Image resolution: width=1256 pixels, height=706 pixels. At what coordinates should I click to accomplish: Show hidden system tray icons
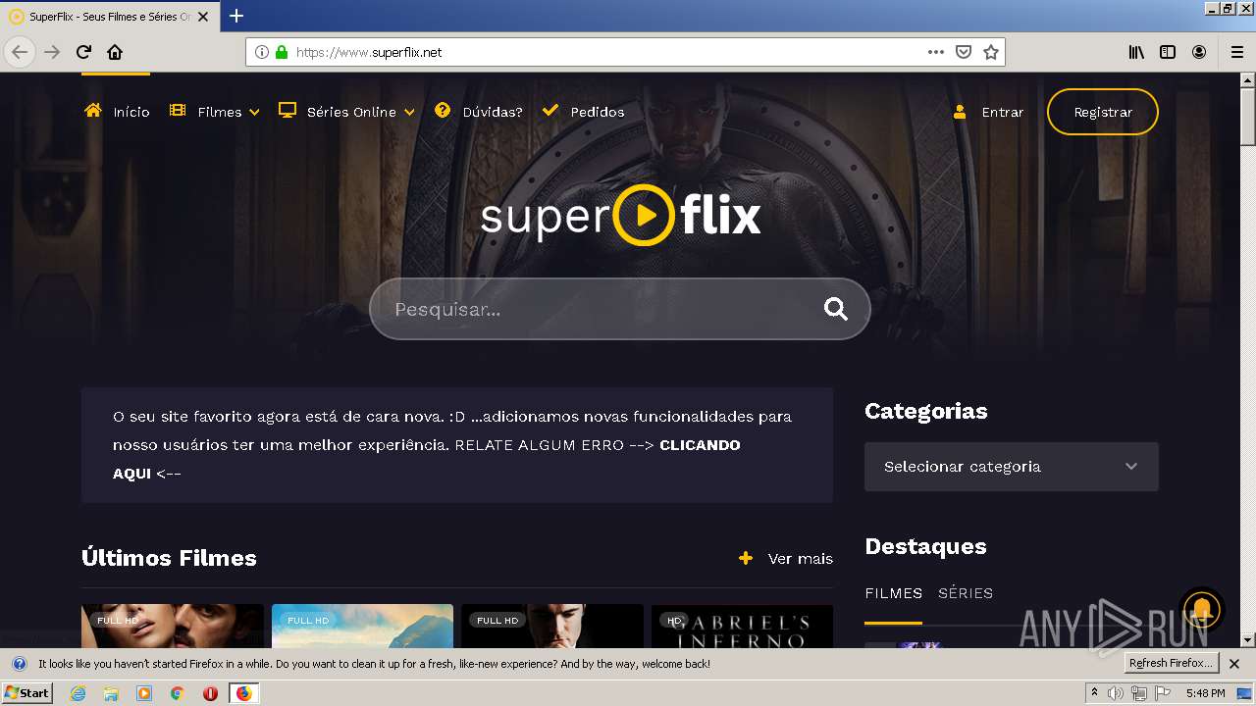(1094, 693)
